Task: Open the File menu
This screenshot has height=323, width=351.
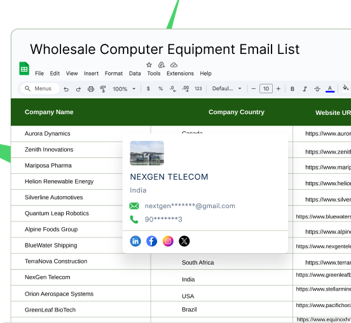Action: click(39, 74)
